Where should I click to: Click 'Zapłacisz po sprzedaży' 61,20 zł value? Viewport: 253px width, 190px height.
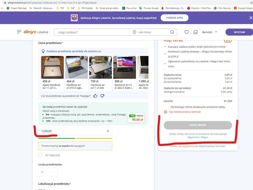pyautogui.click(x=227, y=88)
